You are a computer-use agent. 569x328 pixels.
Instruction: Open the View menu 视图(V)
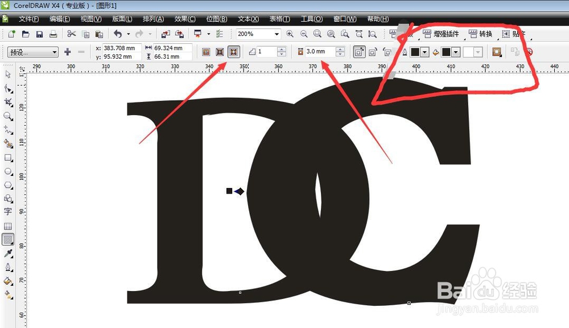click(x=90, y=19)
